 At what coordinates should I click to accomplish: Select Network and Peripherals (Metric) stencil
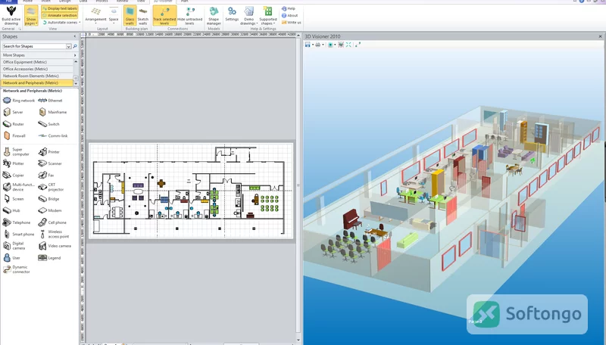click(37, 83)
